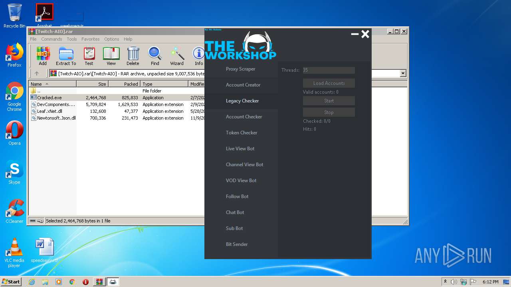
Task: Click the Extract To toolbar icon
Action: pyautogui.click(x=66, y=56)
